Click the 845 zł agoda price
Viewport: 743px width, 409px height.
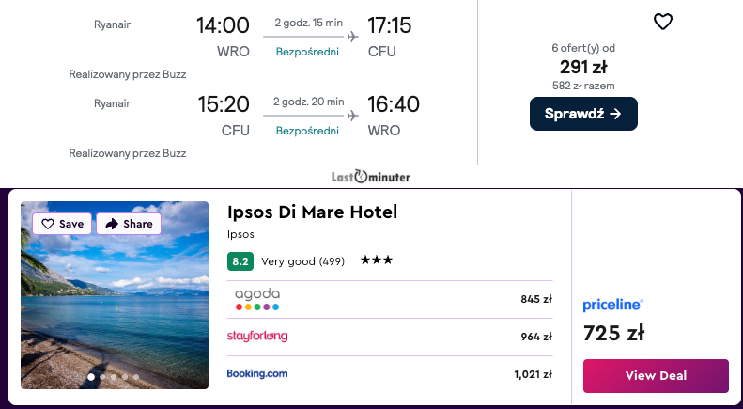(x=535, y=299)
